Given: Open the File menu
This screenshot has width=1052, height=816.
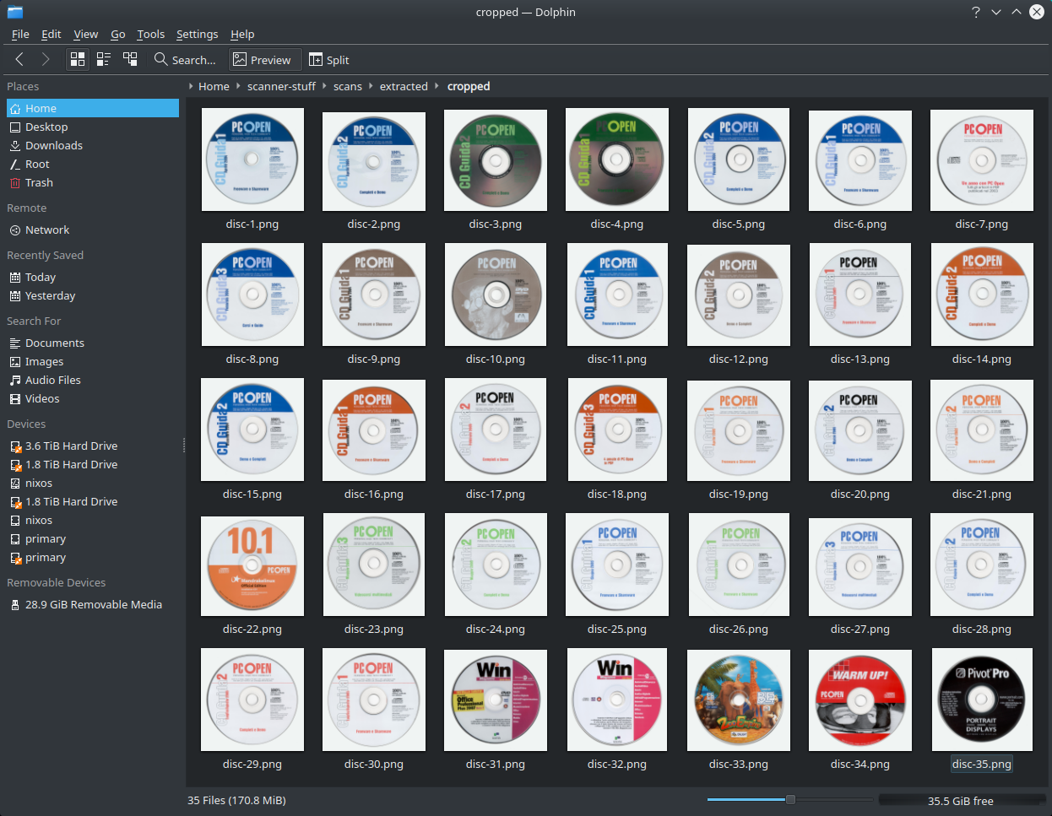Looking at the screenshot, I should point(20,34).
